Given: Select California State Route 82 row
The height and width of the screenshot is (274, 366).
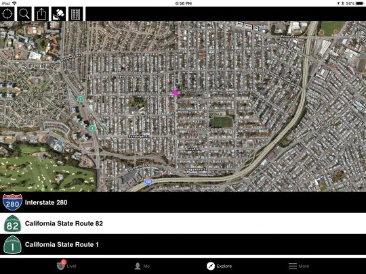Looking at the screenshot, I should 183,223.
